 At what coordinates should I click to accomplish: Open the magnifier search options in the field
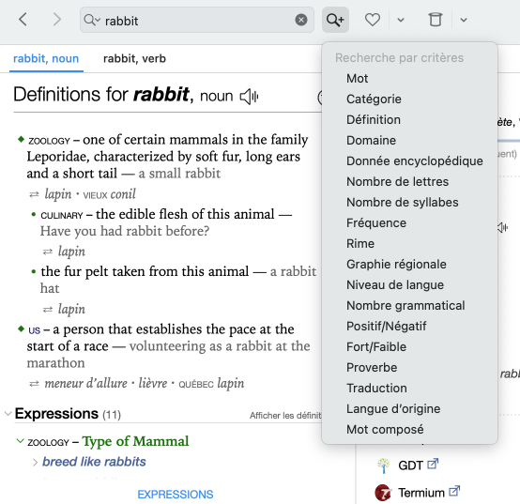coord(92,20)
